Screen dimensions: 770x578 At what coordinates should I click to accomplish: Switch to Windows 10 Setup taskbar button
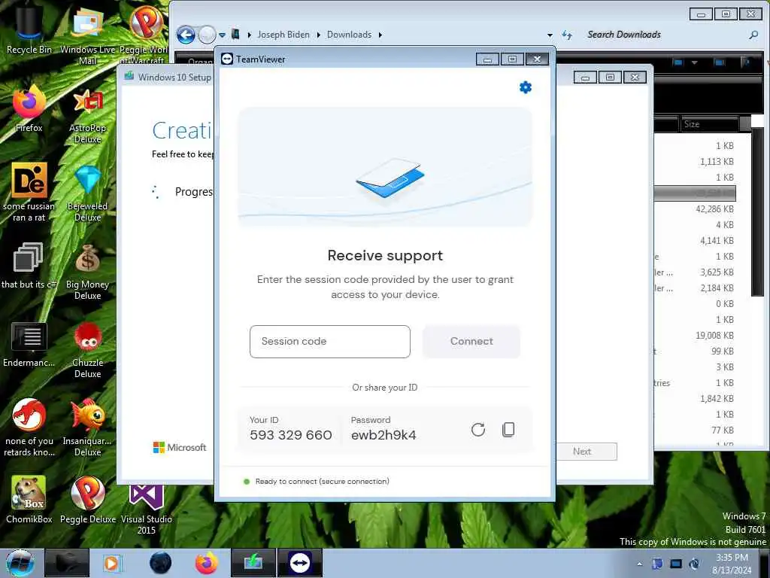pos(253,563)
